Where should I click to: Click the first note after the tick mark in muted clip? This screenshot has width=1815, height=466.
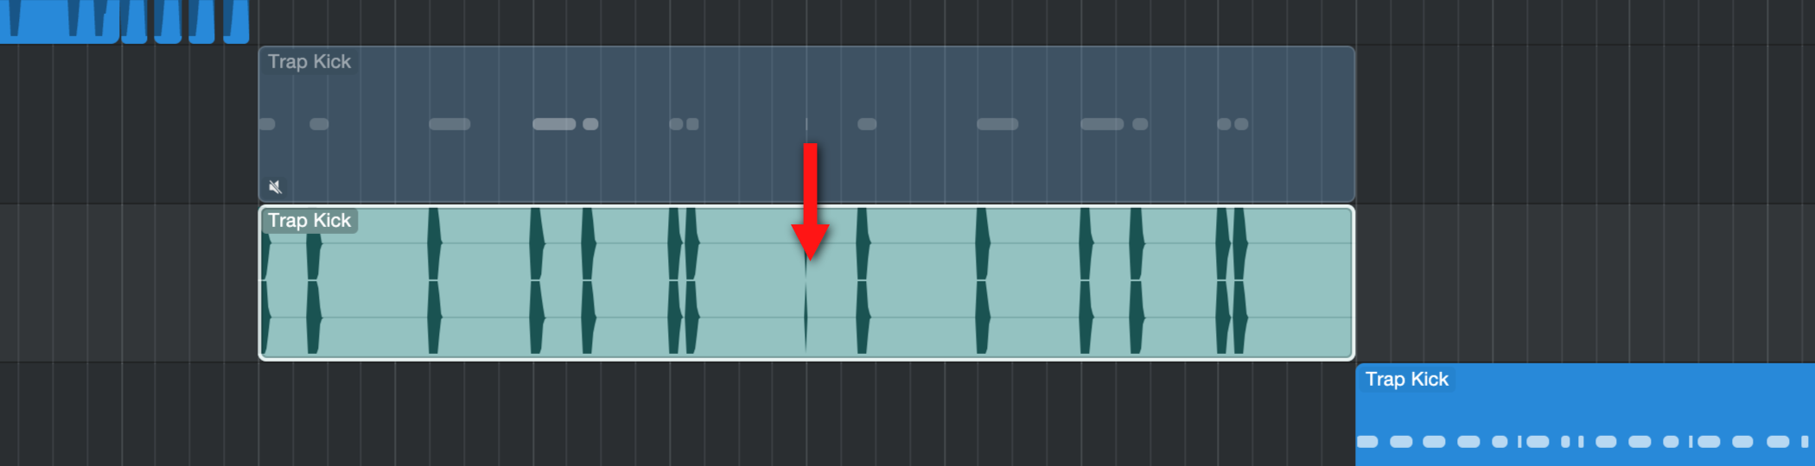867,124
